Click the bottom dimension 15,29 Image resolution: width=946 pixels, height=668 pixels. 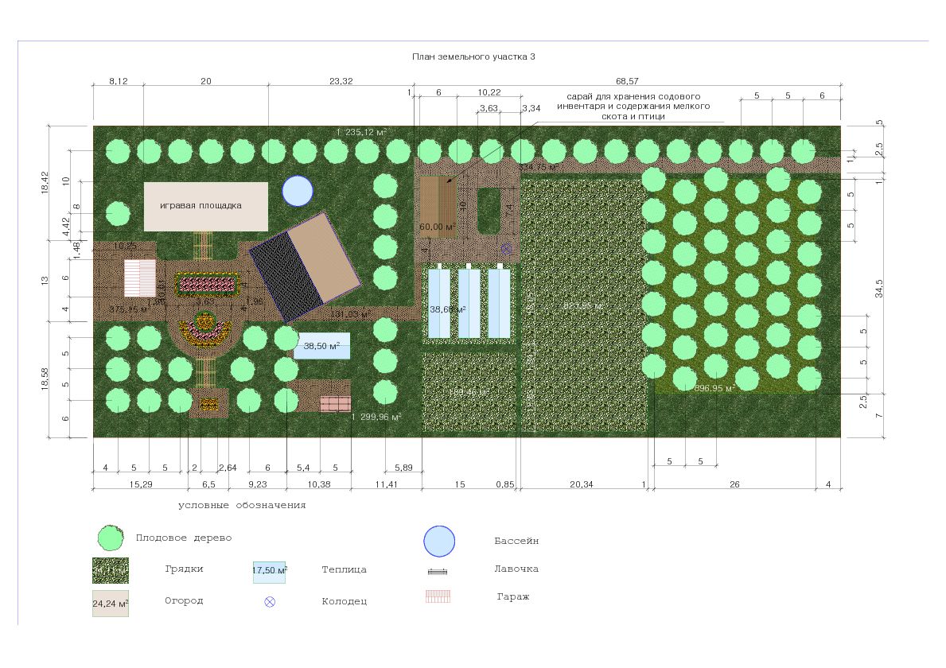coord(141,484)
